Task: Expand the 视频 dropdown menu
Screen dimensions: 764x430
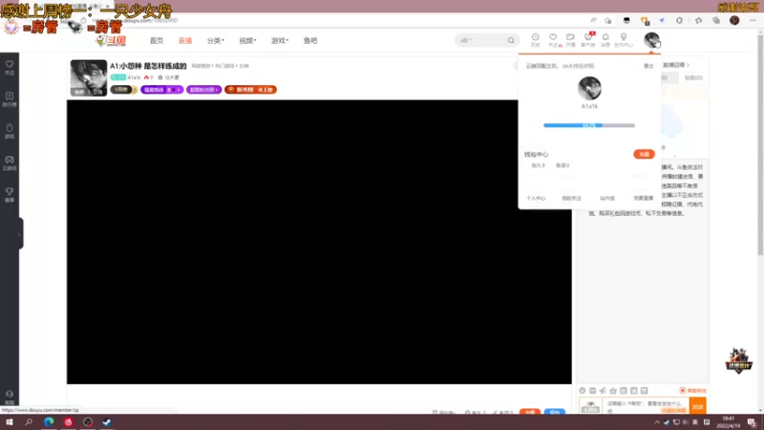Action: pyautogui.click(x=247, y=41)
